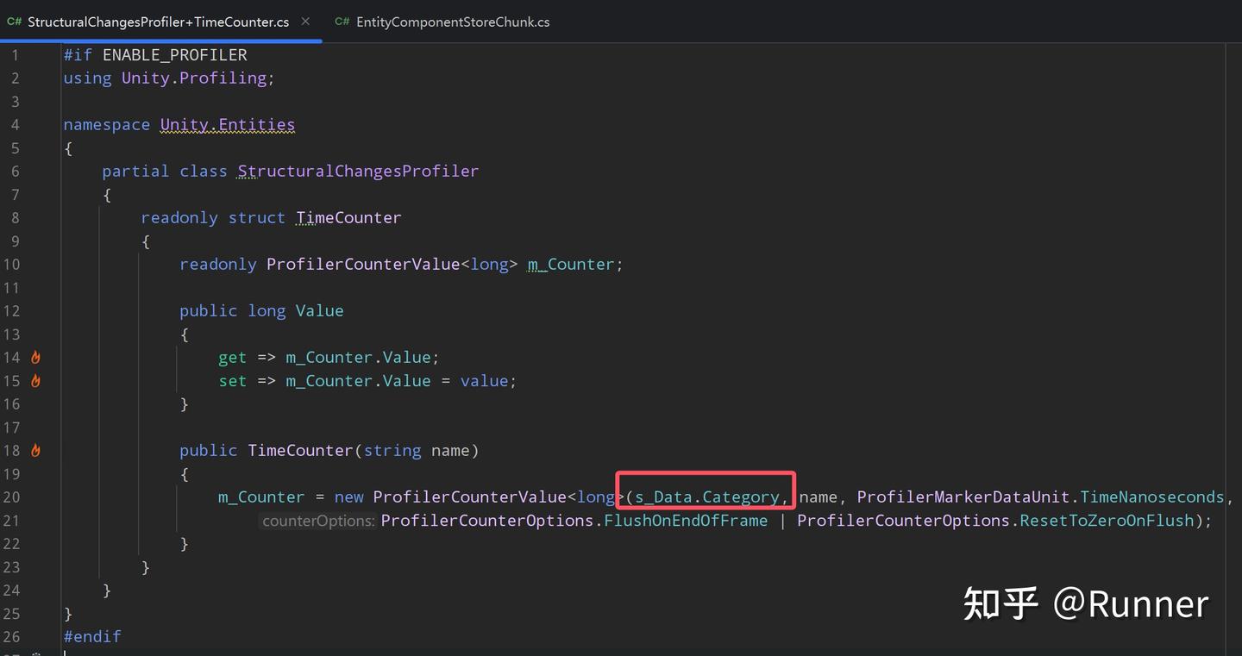
Task: Click the counterOptions: inlay hint
Action: tap(318, 521)
